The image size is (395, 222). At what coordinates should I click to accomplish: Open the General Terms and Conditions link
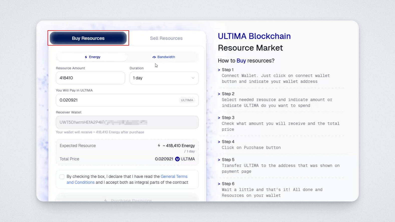click(x=174, y=176)
